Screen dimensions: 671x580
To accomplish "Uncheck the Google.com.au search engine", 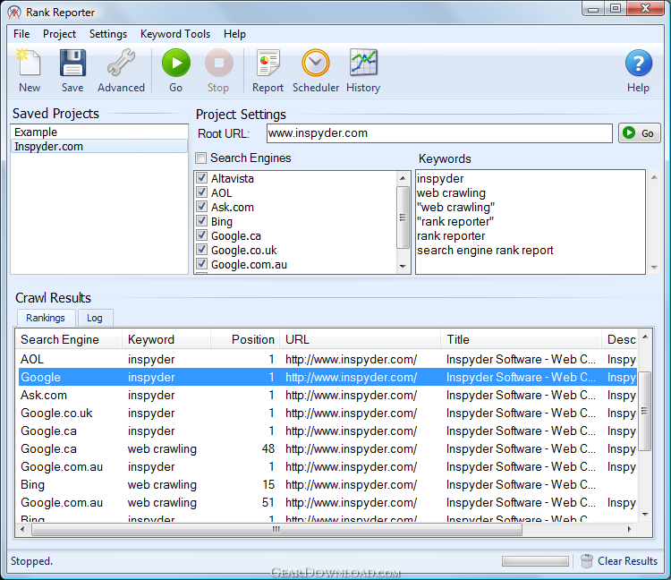I will pos(201,264).
